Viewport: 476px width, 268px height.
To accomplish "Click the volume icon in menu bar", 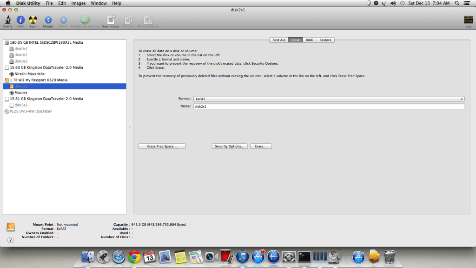I will (393, 3).
